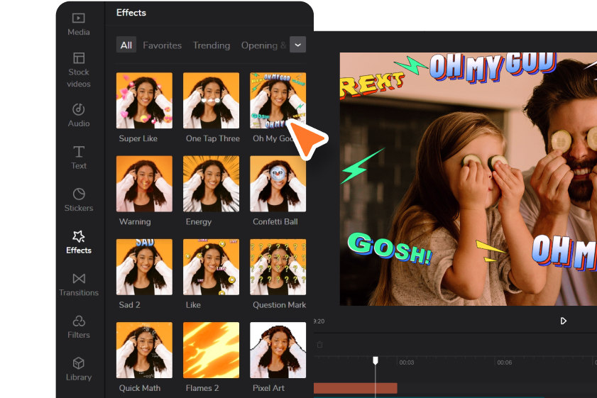Open the Media panel
The image size is (597, 398).
[78, 24]
